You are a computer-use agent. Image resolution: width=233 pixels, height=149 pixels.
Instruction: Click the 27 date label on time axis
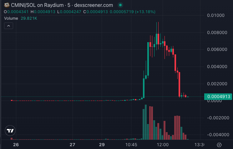point(72,145)
